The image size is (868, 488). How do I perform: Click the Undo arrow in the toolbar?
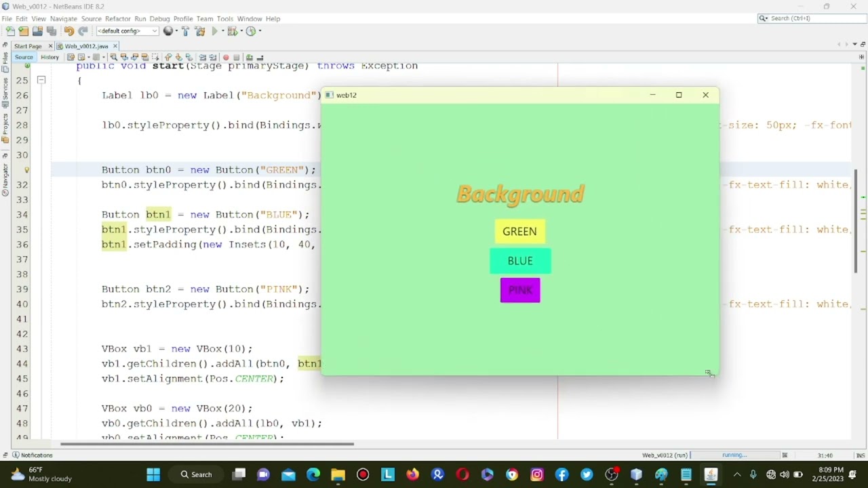pos(68,31)
